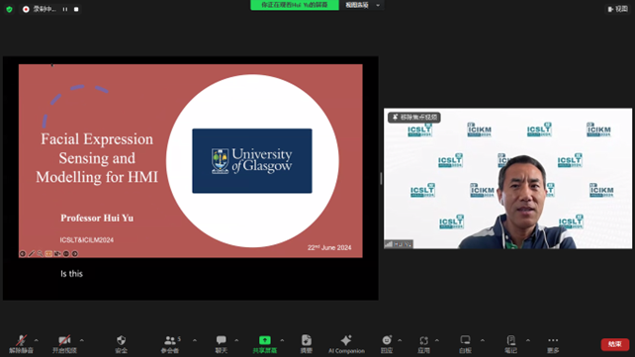
Task: Pause the recording
Action: click(65, 9)
